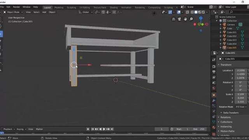Open the World properties tab

pos(214,88)
